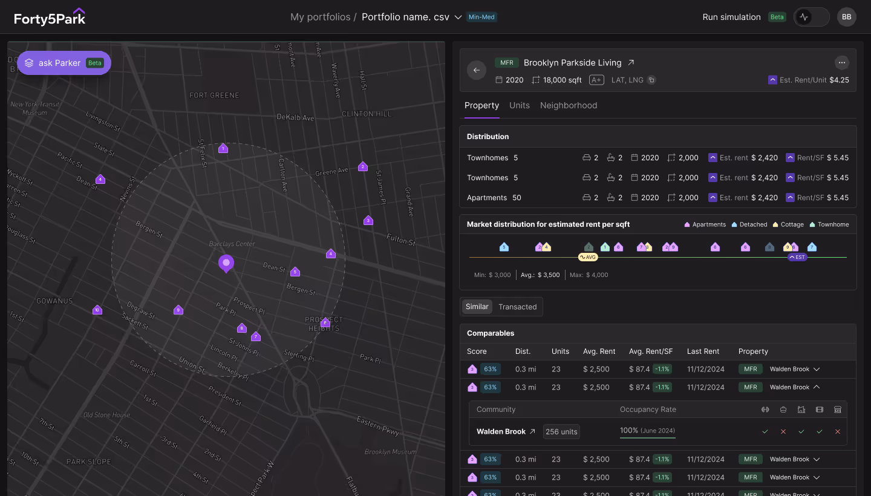Click the back arrow next to property name
871x496 pixels.
point(477,70)
